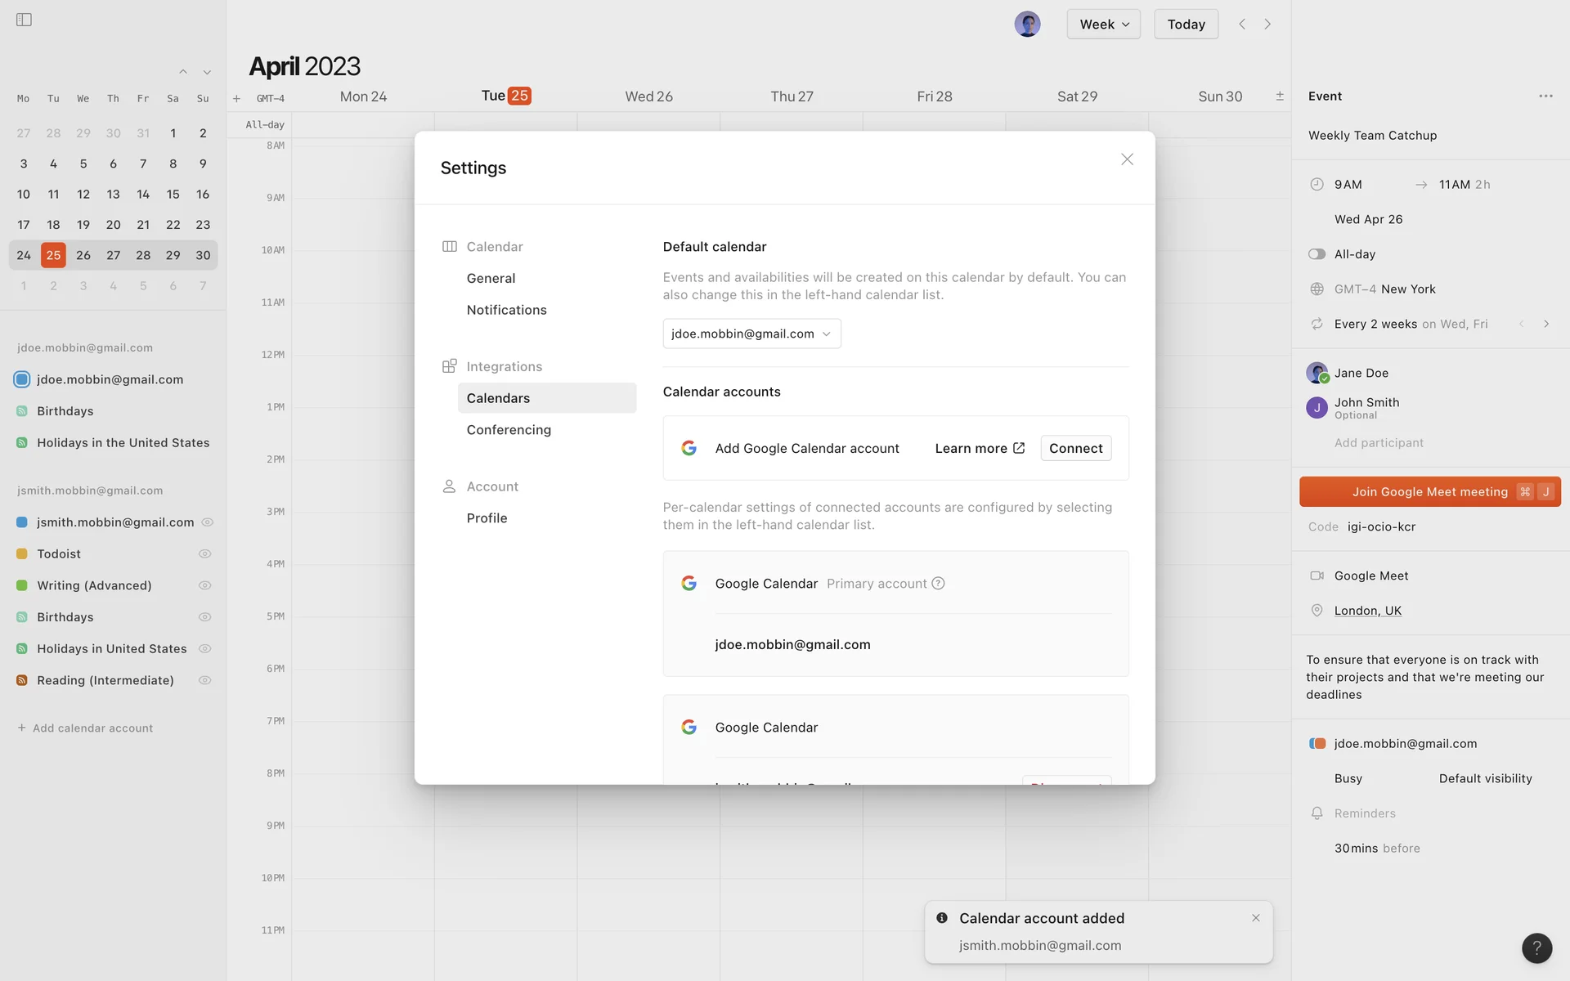Open the event three-dots options menu
Image resolution: width=1570 pixels, height=981 pixels.
click(x=1545, y=96)
